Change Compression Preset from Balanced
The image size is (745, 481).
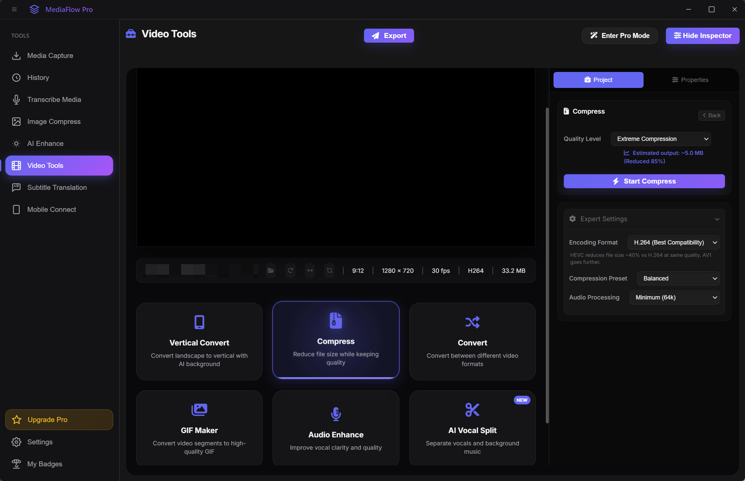point(678,278)
